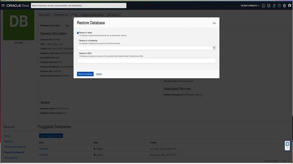The height and width of the screenshot is (164, 293).
Task: Open Data Guard Associations in sidebar
Action: [15, 147]
